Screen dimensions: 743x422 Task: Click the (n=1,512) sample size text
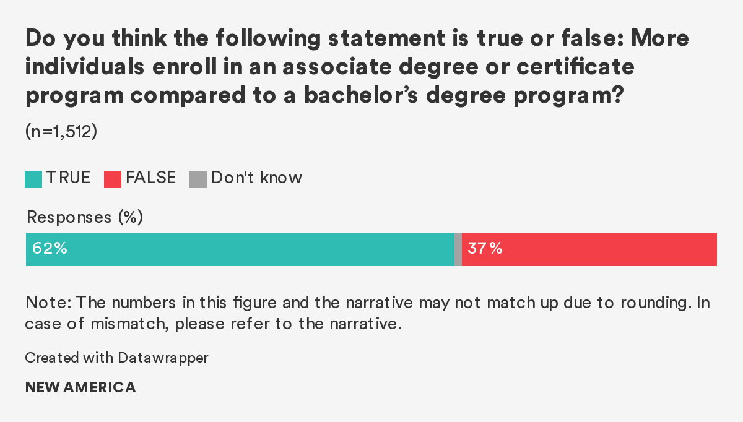61,132
